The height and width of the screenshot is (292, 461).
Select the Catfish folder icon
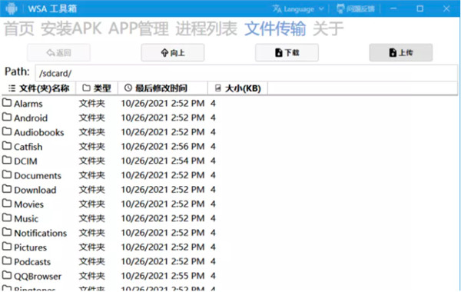7,146
